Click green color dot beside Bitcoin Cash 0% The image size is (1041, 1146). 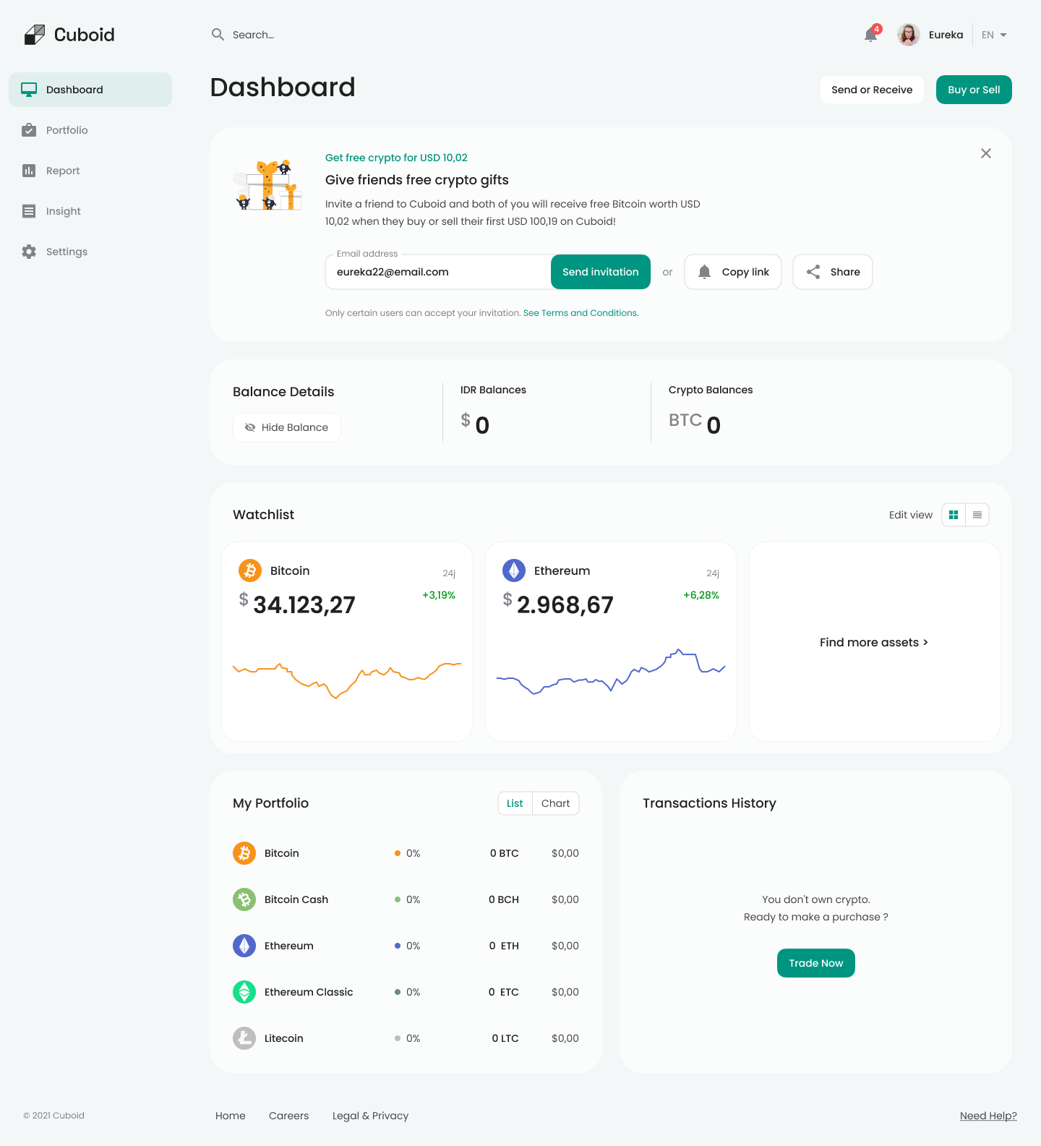pos(398,899)
